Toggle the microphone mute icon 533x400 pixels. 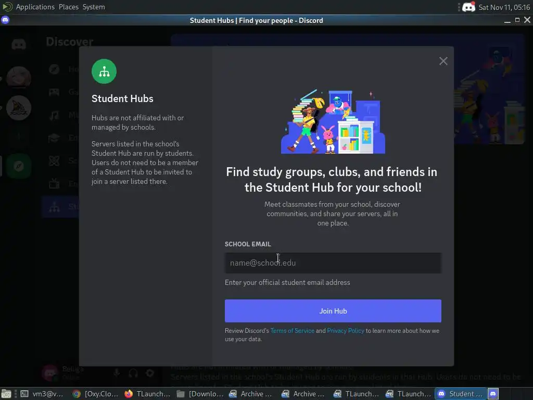[117, 373]
